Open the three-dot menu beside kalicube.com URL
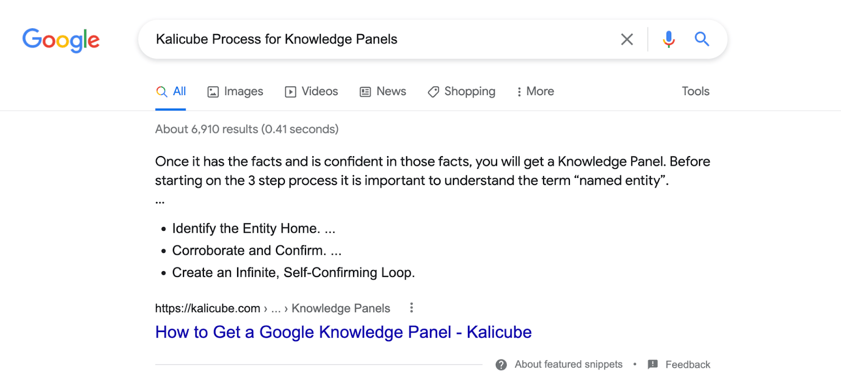Screen dimensions: 841x392 [x=412, y=307]
